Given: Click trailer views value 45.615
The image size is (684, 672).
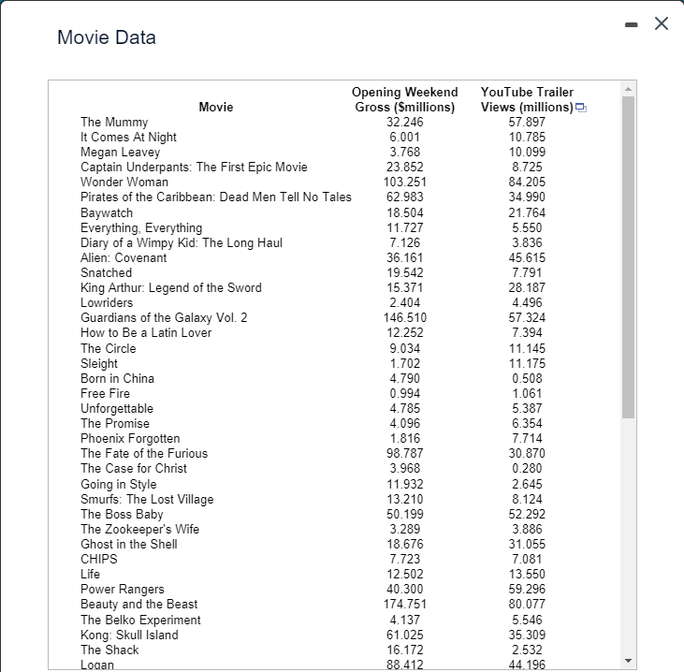Looking at the screenshot, I should [527, 258].
